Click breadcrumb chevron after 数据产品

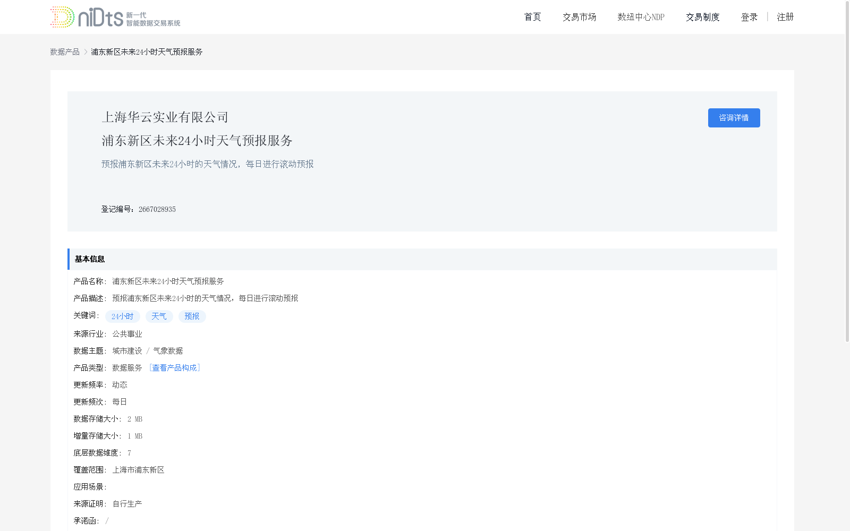tap(86, 52)
